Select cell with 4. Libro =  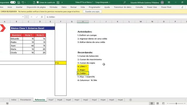83,66
